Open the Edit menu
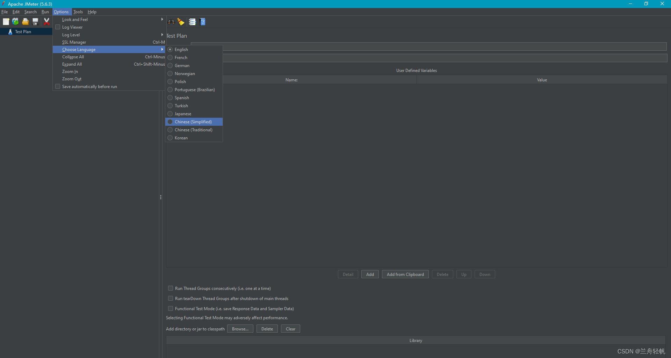Screen dimensions: 671x358 [x=16, y=12]
